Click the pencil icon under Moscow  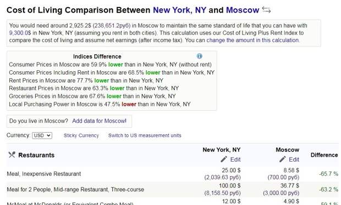point(283,160)
